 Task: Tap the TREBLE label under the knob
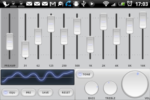tap(110, 98)
